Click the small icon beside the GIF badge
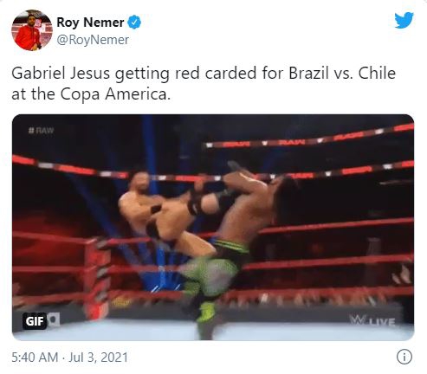Viewport: 427px width, 374px height. 54,319
